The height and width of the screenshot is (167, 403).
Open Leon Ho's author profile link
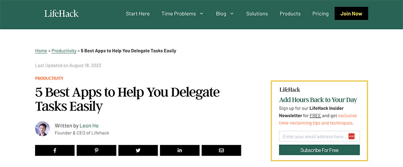[x=89, y=126]
